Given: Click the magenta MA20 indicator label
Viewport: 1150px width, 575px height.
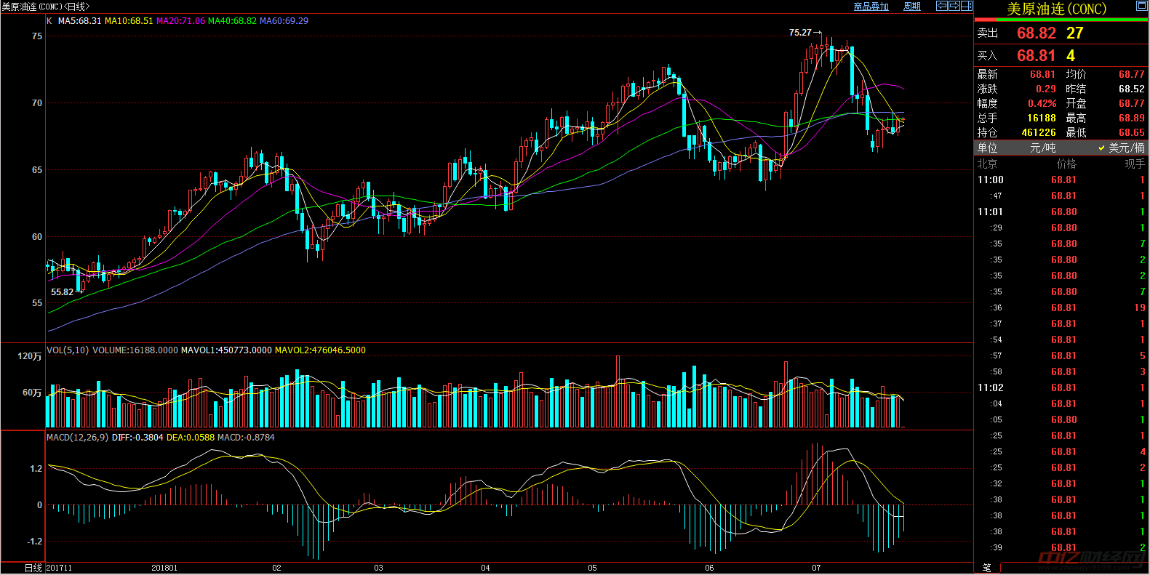Looking at the screenshot, I should pos(180,21).
